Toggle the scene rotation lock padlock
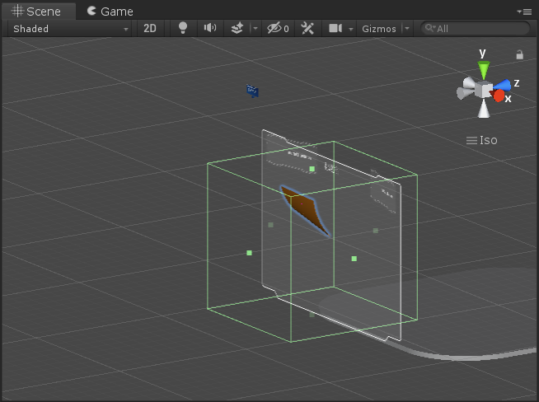The height and width of the screenshot is (402, 539). coord(519,54)
